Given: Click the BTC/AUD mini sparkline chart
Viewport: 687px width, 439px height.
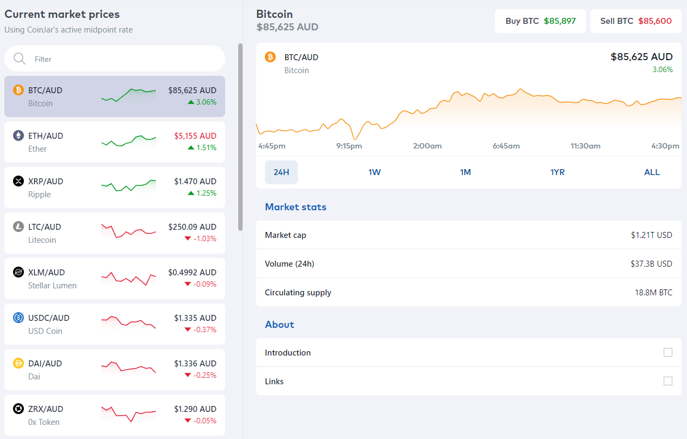Looking at the screenshot, I should pyautogui.click(x=129, y=95).
